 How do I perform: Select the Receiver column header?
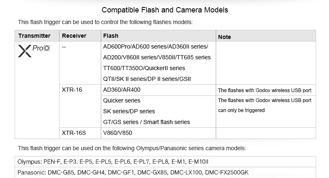(x=74, y=36)
